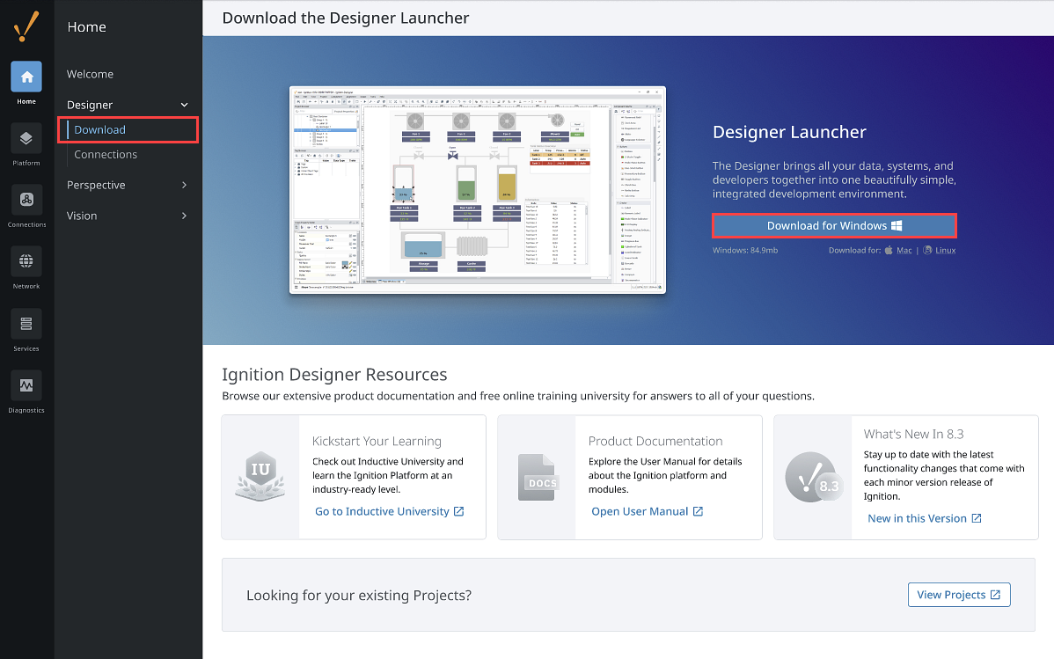Click external-link icon next to New in this Version
Screen dimensions: 1054x659
(977, 518)
